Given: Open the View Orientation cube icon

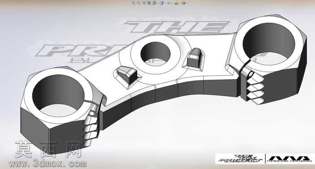Looking at the screenshot, I should tap(154, 3).
